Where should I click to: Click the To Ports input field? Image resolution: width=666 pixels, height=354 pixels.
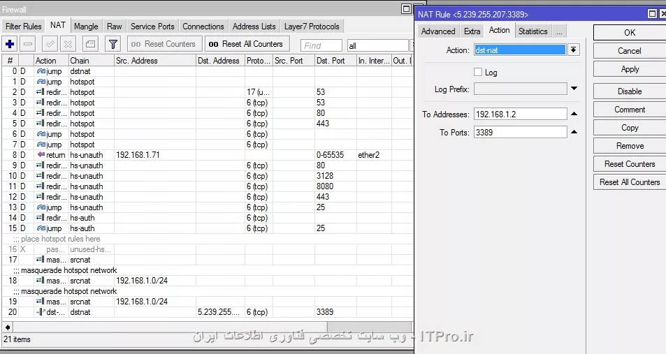point(521,133)
